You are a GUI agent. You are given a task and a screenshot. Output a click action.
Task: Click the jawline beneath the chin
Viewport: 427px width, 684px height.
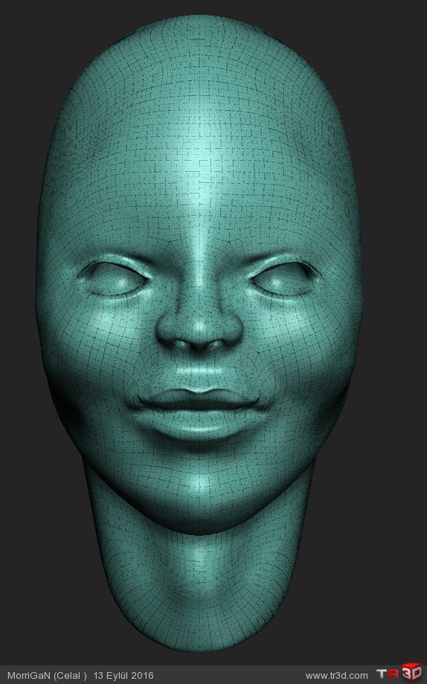point(199,525)
